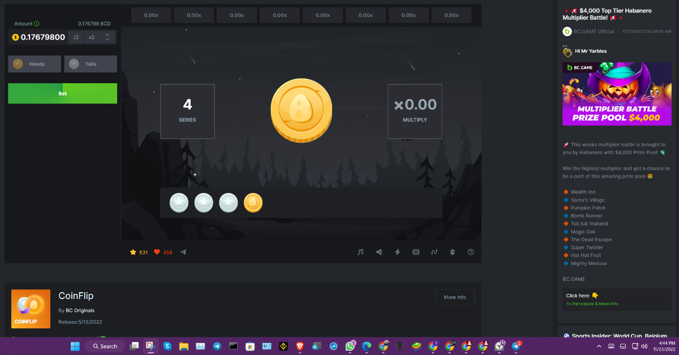Viewport: 679px width, 355px height.
Task: Show hidden icons in system tray
Action: [599, 346]
